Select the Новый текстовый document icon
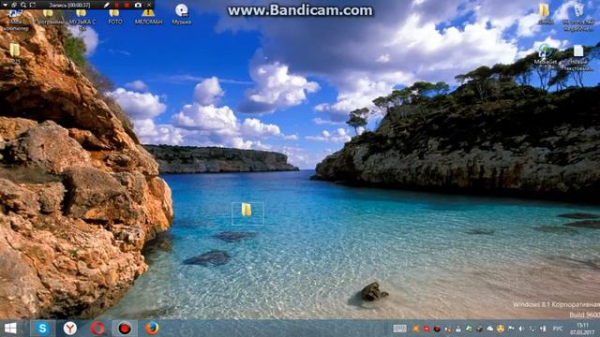 578,58
